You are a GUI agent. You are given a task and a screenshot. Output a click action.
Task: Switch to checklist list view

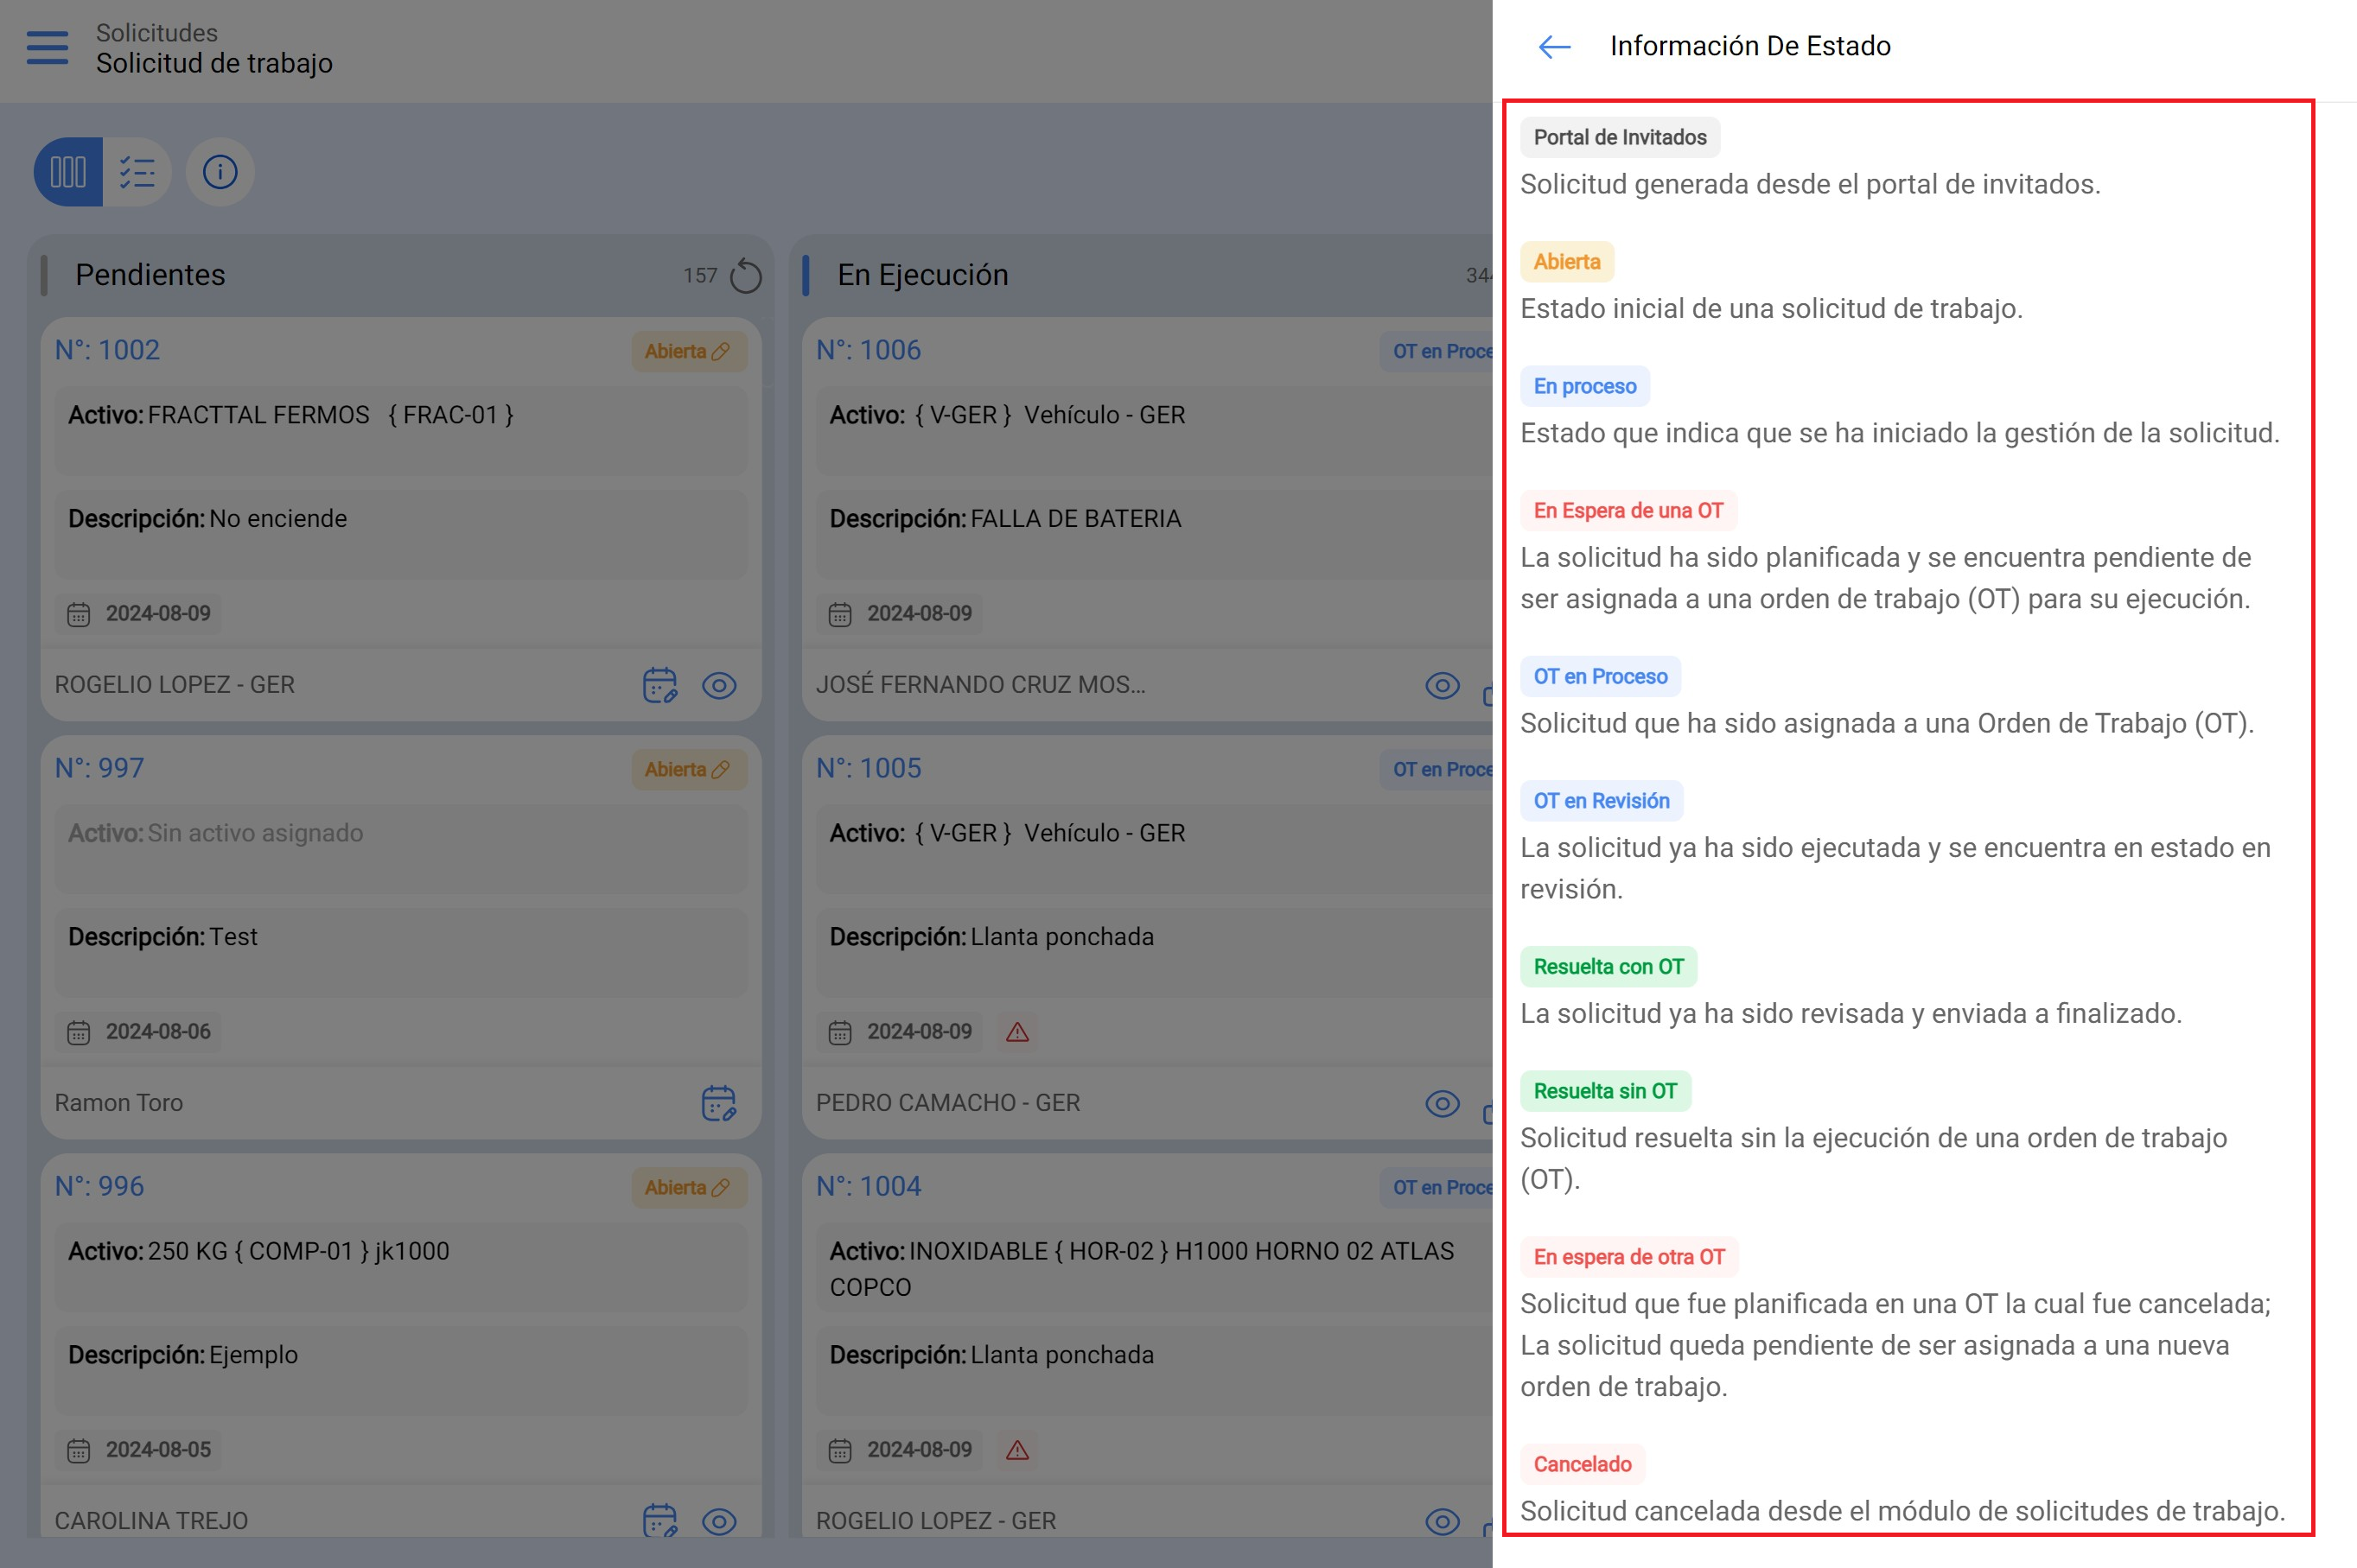tap(137, 172)
